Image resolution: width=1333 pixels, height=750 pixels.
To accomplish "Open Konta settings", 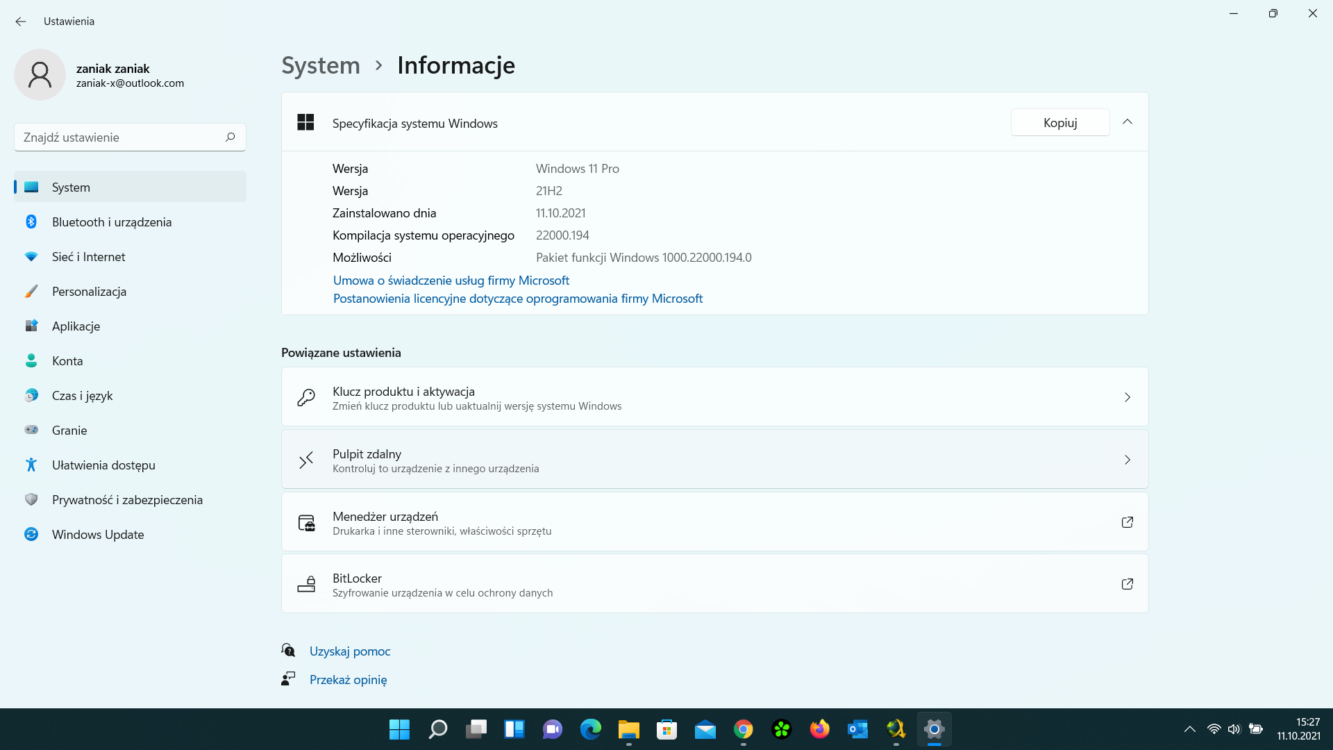I will pyautogui.click(x=130, y=360).
